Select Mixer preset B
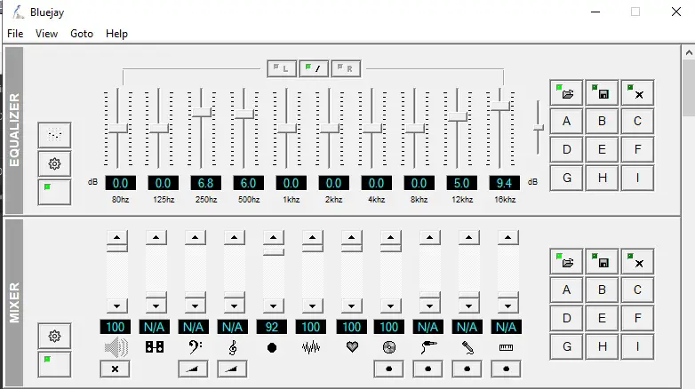Image resolution: width=695 pixels, height=389 pixels. click(x=602, y=290)
